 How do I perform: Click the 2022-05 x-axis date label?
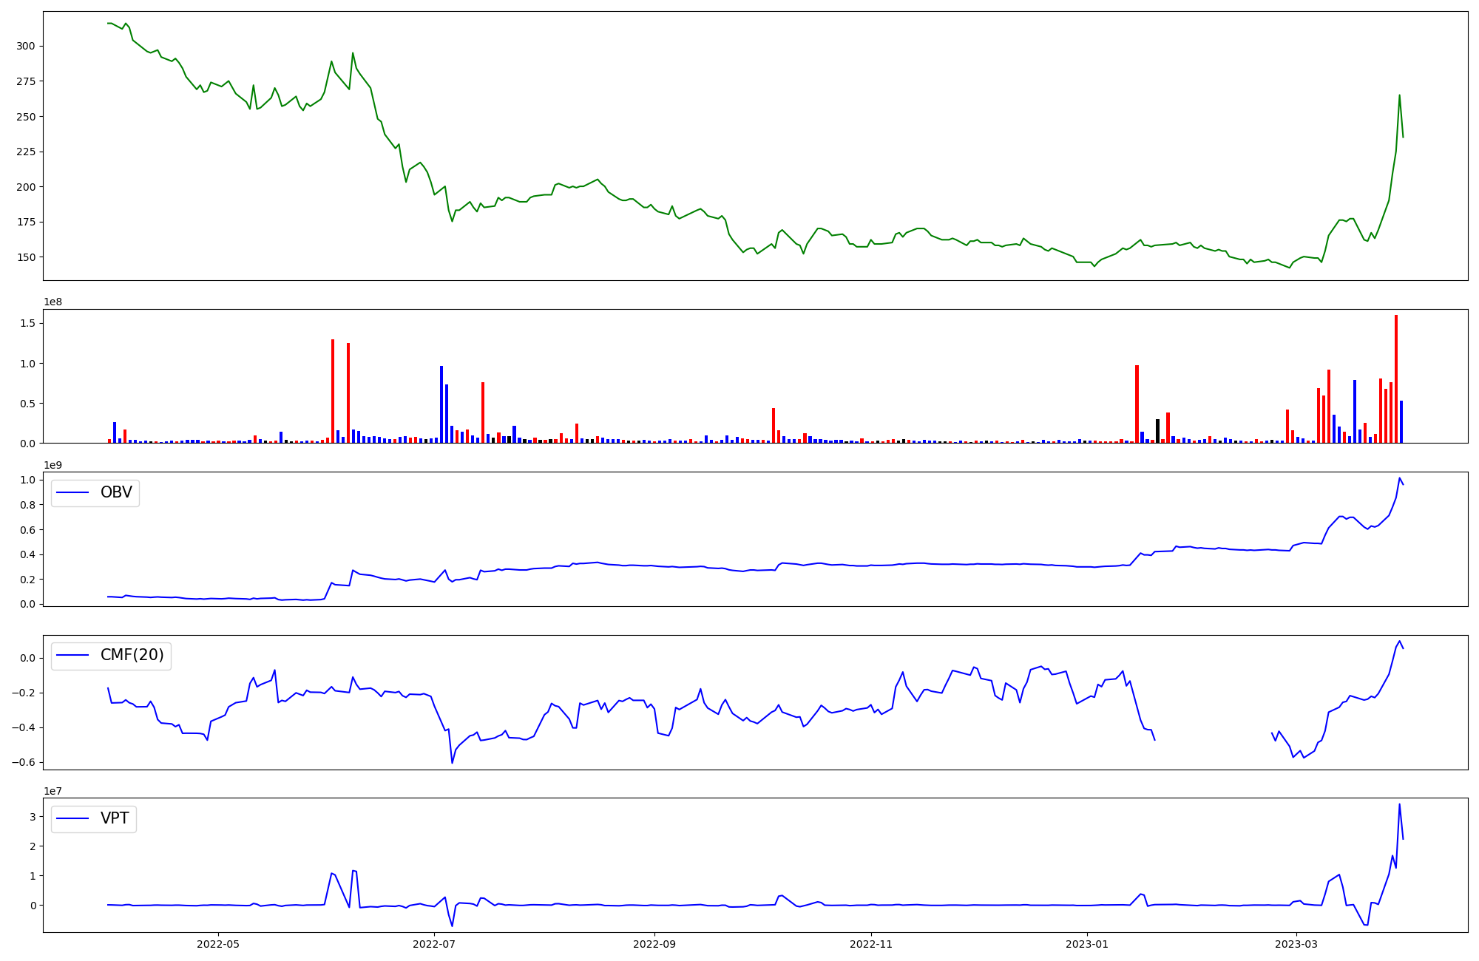click(x=218, y=944)
